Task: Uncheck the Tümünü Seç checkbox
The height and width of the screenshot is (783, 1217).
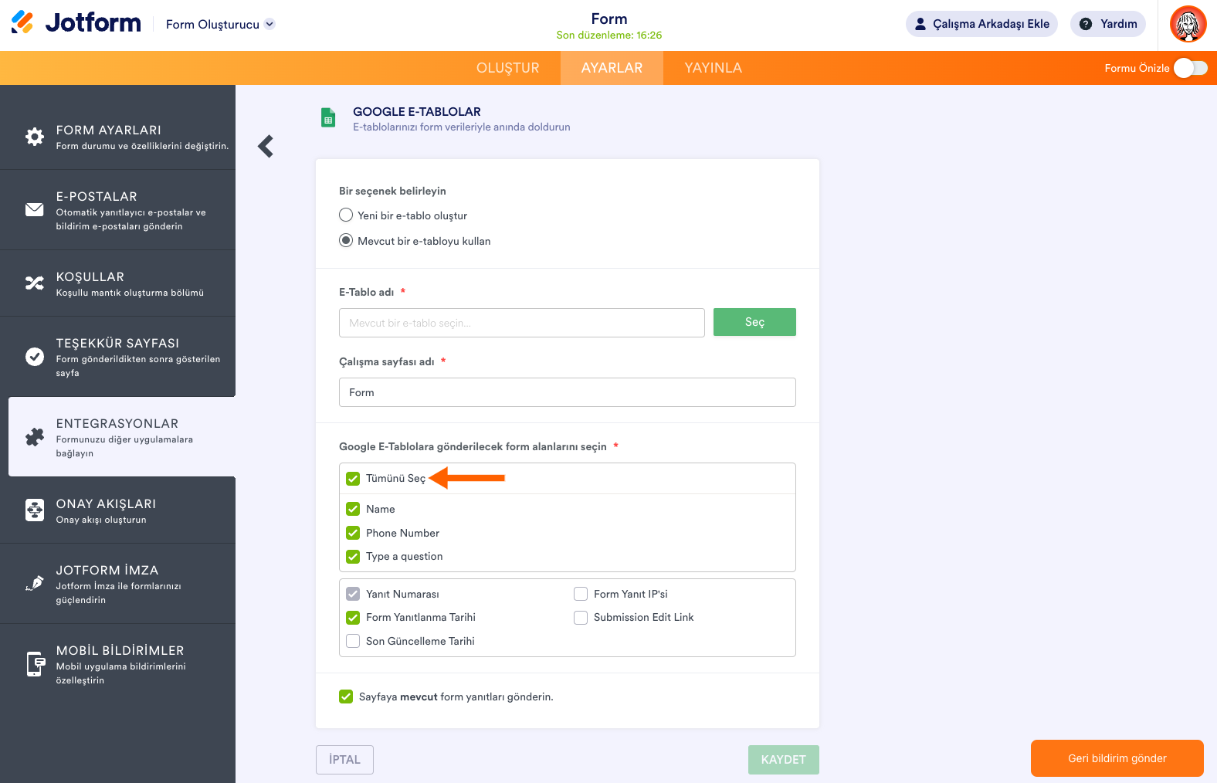Action: click(x=353, y=479)
